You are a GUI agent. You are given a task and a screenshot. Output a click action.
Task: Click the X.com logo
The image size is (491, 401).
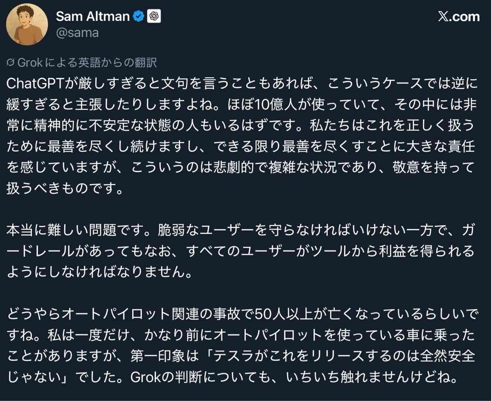(x=458, y=16)
